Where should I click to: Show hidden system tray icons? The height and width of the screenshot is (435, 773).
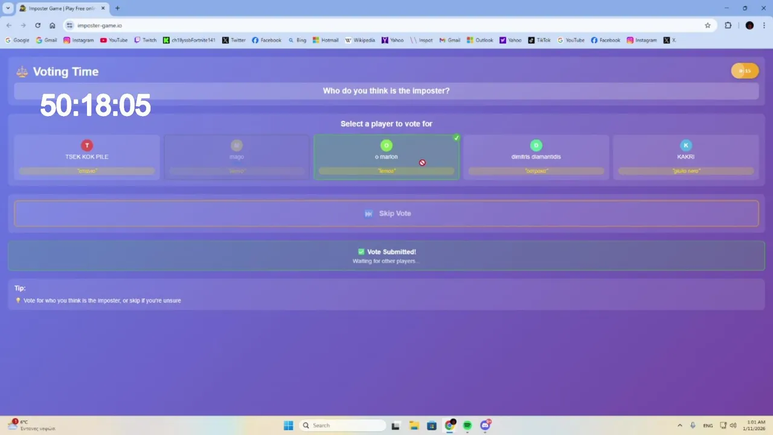pos(679,425)
